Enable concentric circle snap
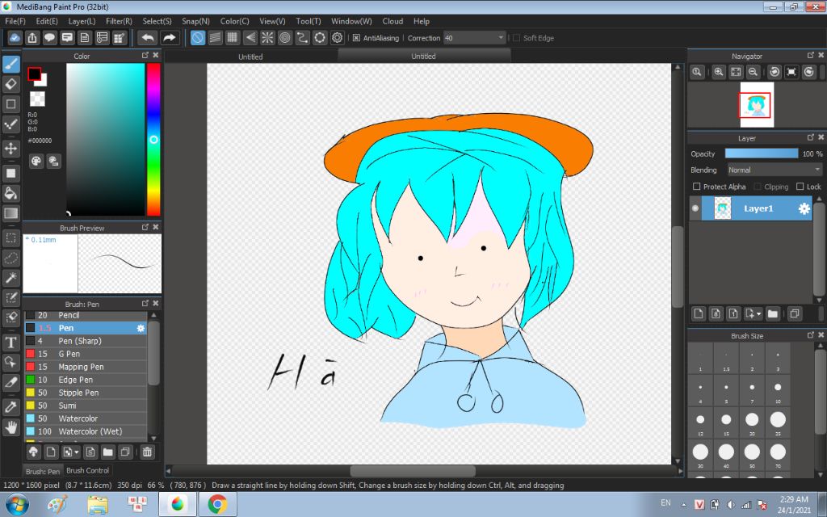Screen dimensions: 827x517 (x=285, y=38)
